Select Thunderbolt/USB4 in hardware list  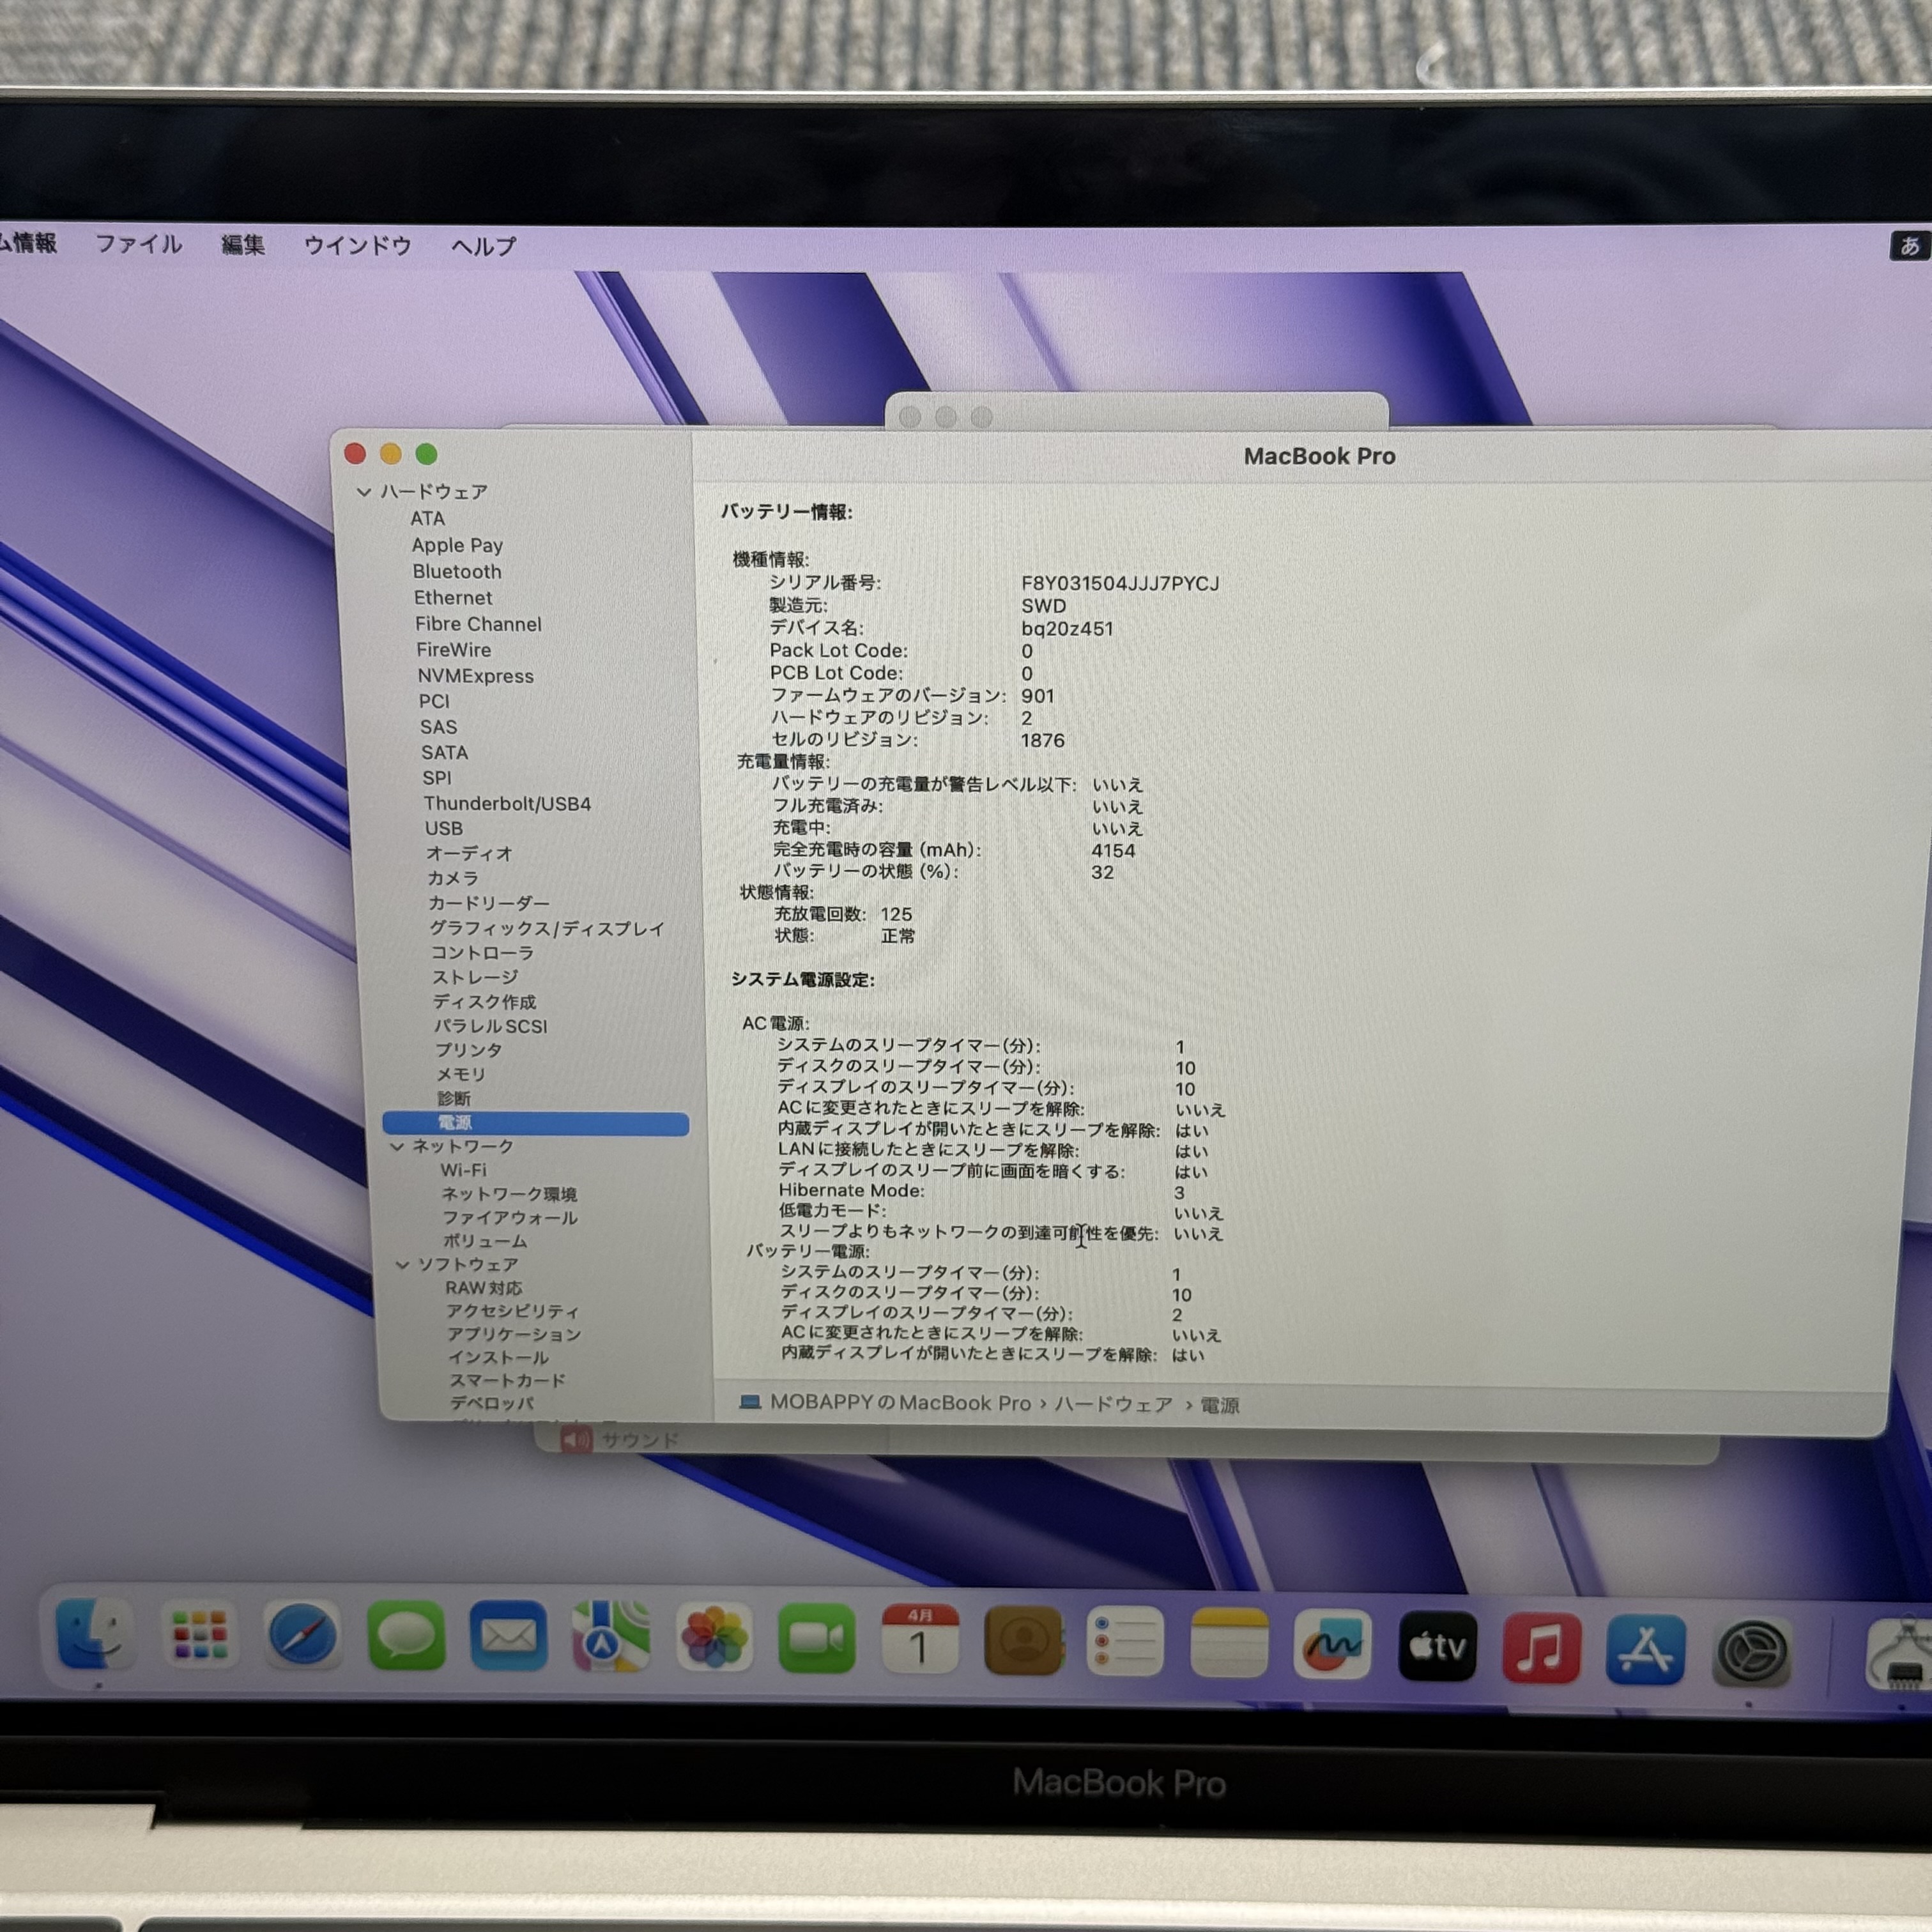click(x=507, y=803)
